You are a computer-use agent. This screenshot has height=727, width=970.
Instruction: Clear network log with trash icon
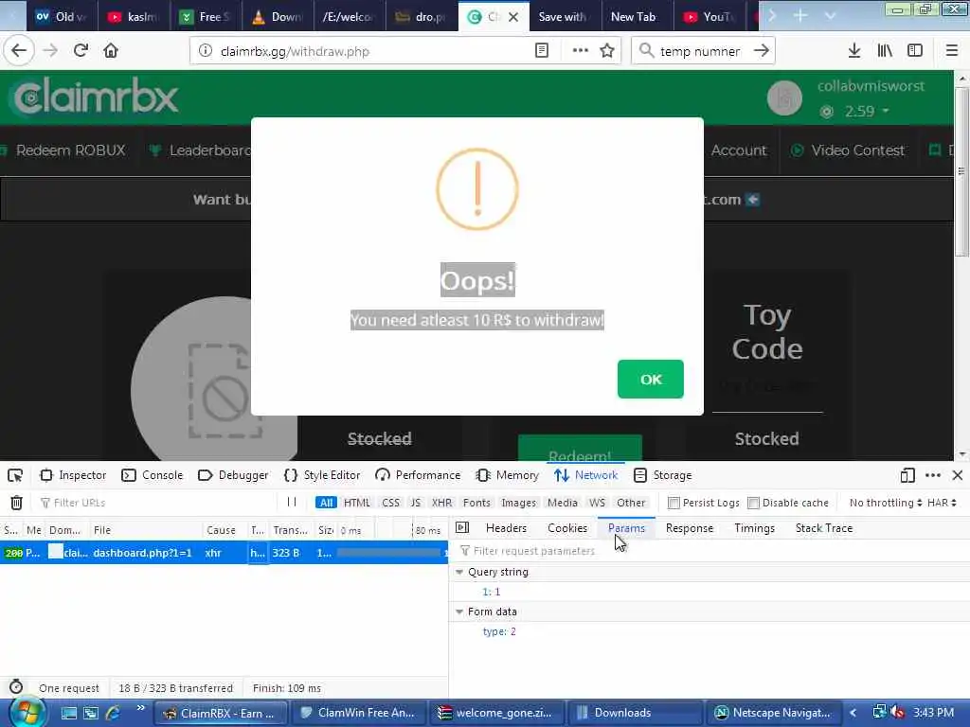click(17, 503)
